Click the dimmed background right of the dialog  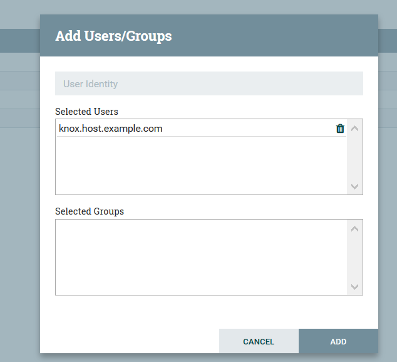388,220
